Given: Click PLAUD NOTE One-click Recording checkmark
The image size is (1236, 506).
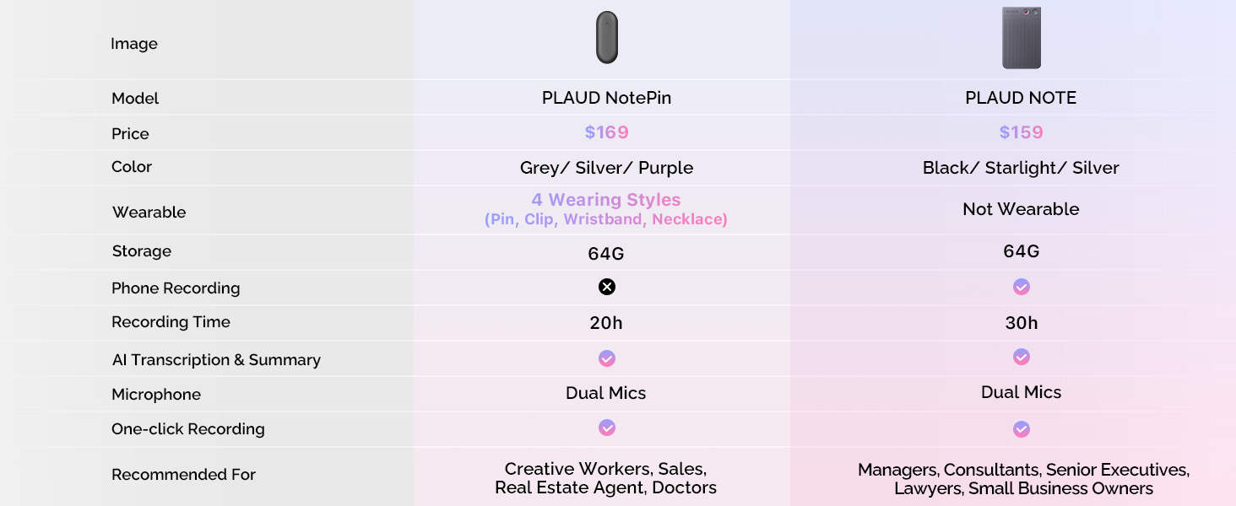Looking at the screenshot, I should click(x=1021, y=429).
